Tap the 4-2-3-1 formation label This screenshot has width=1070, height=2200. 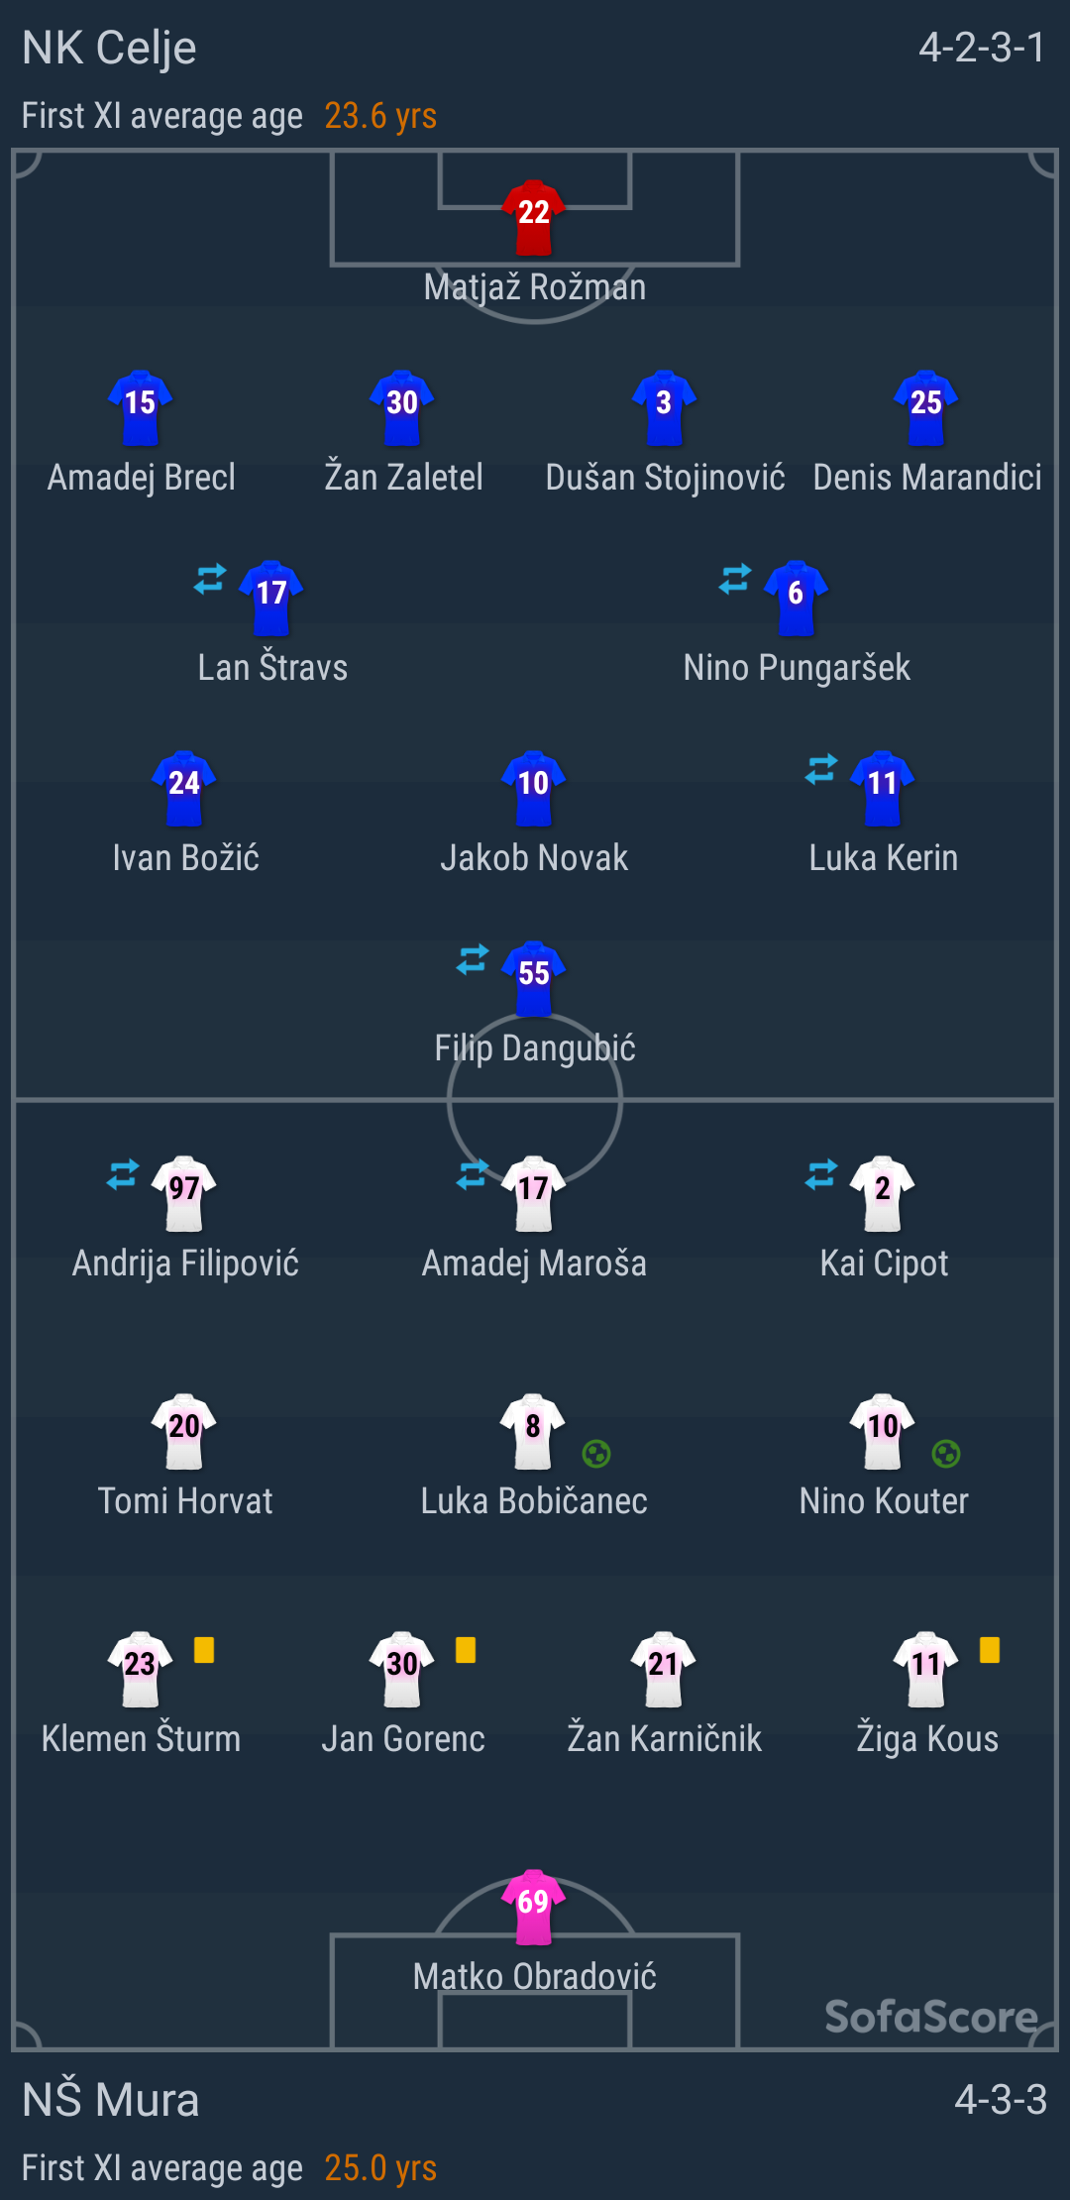(982, 48)
